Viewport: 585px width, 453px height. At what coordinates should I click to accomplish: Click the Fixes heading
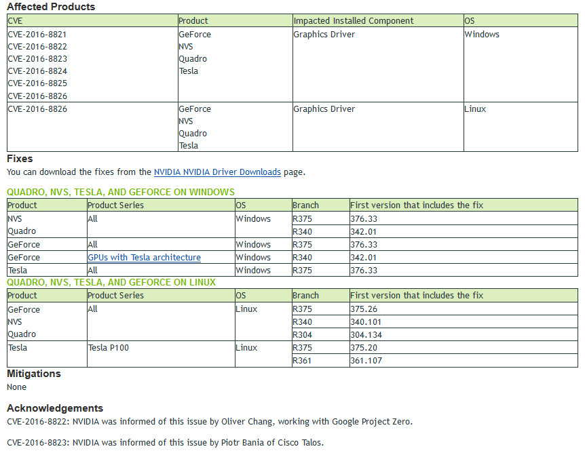[x=20, y=159]
